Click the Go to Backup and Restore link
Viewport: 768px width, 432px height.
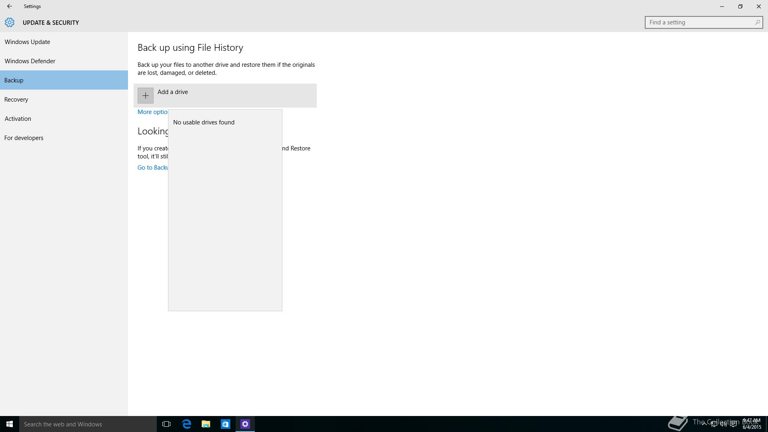pos(152,168)
